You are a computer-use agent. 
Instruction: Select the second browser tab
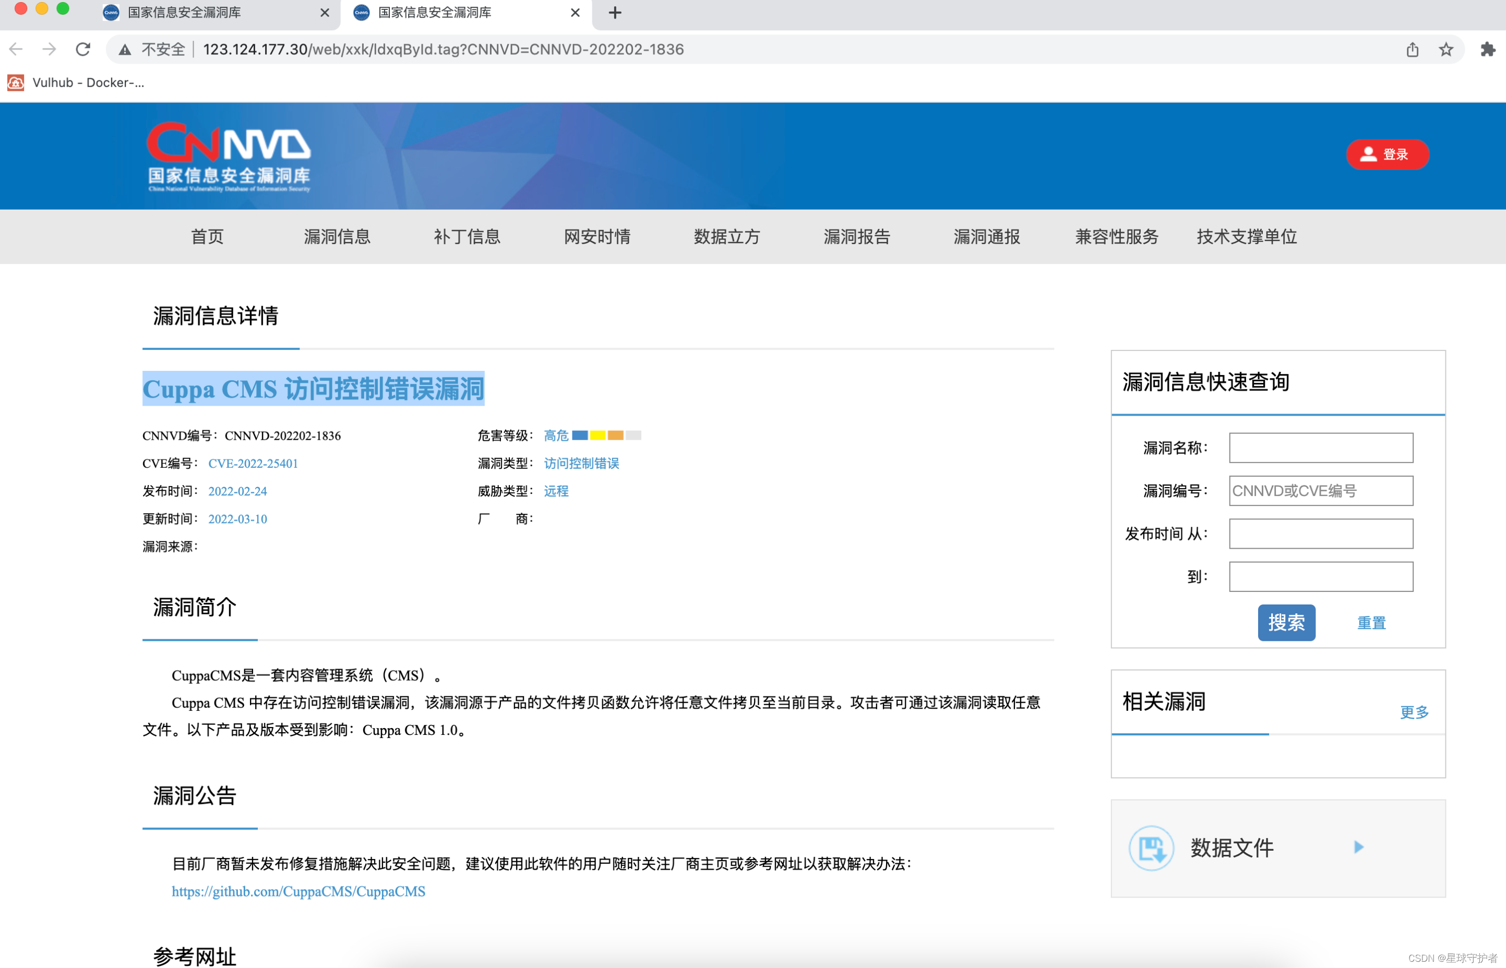pos(467,13)
